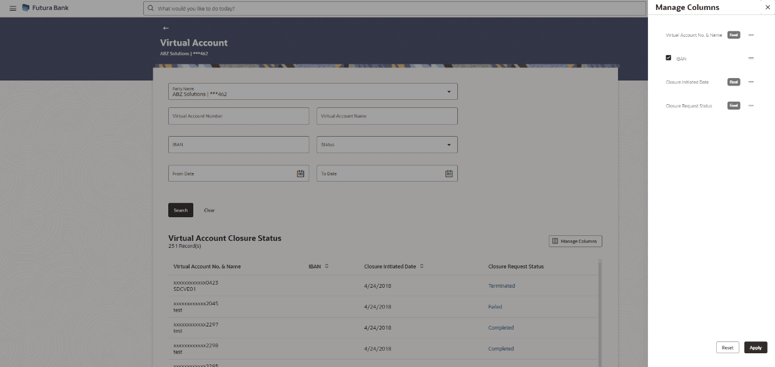Click the Search button
The image size is (775, 367).
(180, 210)
